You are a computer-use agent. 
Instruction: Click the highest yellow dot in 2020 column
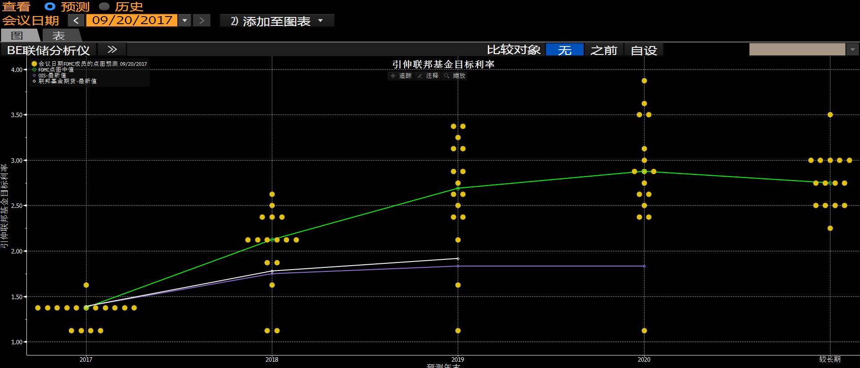[644, 81]
